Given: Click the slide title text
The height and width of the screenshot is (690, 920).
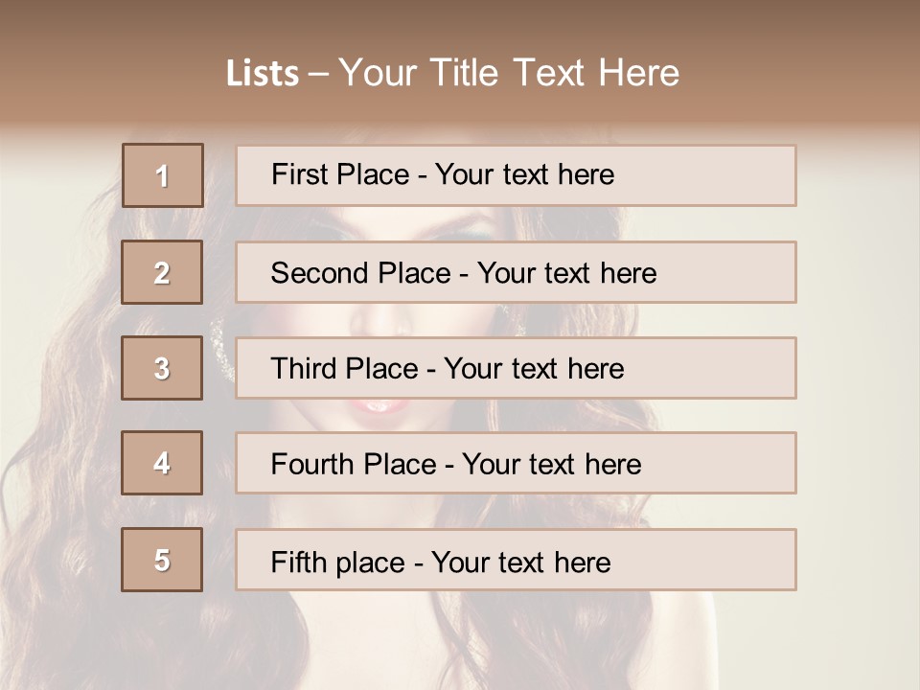Looking at the screenshot, I should click(x=453, y=73).
